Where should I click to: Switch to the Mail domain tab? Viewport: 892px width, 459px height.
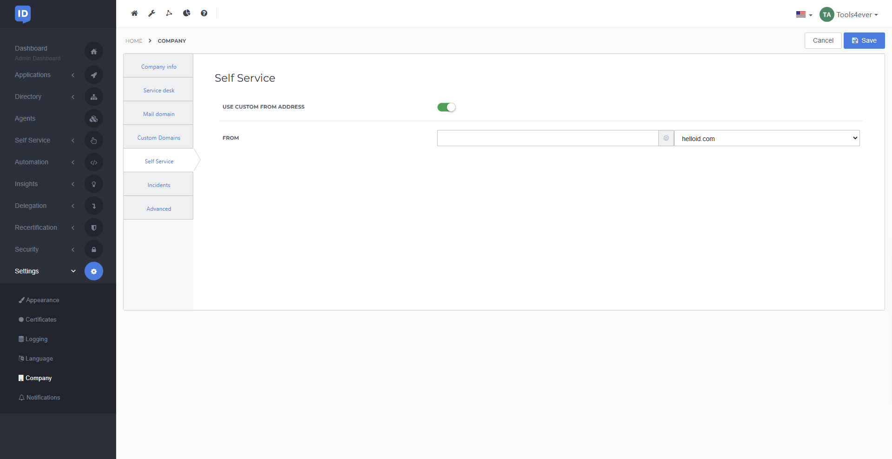158,114
